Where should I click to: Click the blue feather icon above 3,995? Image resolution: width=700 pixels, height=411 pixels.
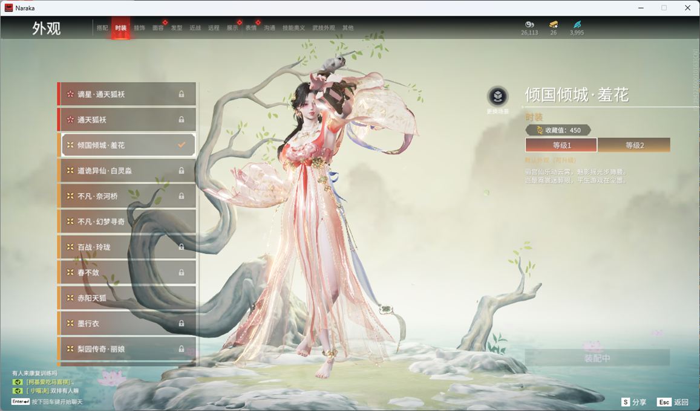point(577,25)
